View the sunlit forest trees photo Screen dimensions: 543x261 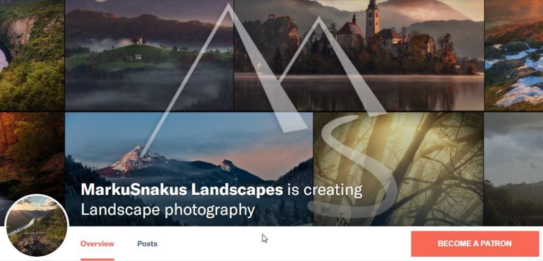[398, 169]
